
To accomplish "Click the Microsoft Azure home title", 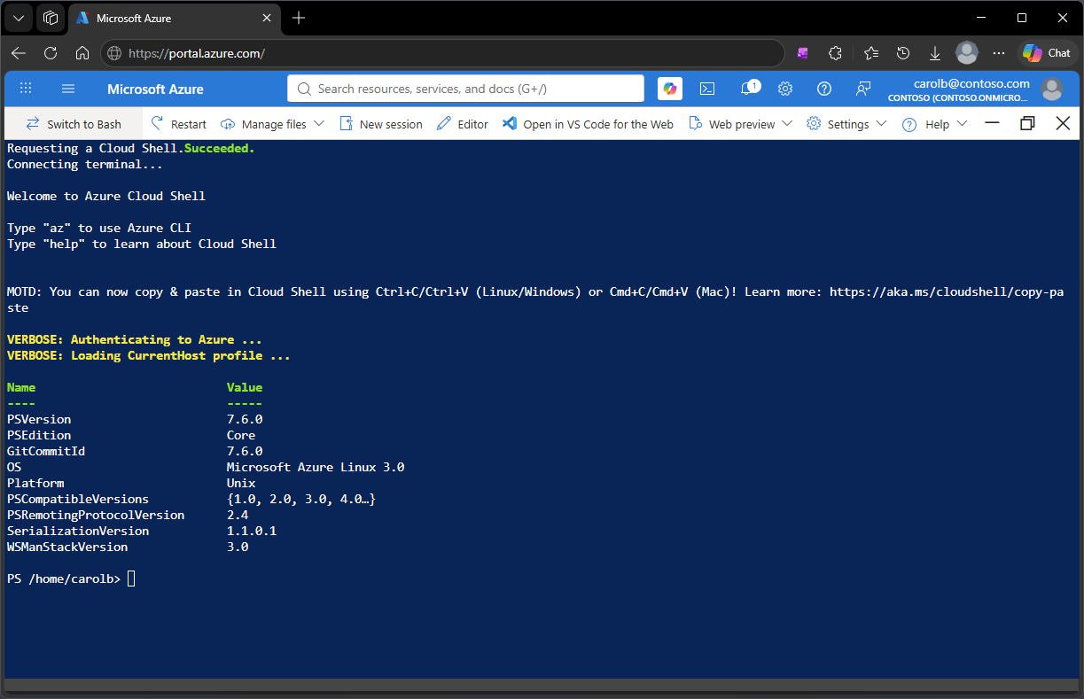I will coord(155,89).
